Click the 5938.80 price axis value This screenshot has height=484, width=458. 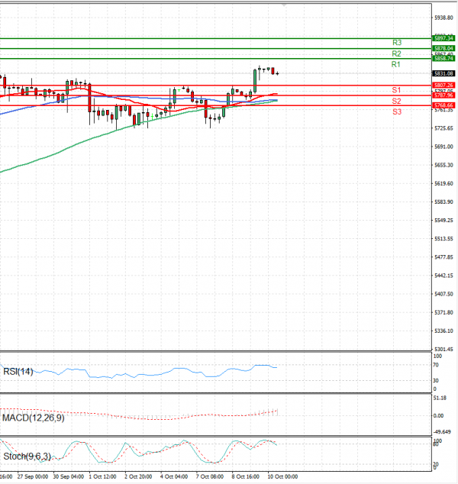(443, 18)
